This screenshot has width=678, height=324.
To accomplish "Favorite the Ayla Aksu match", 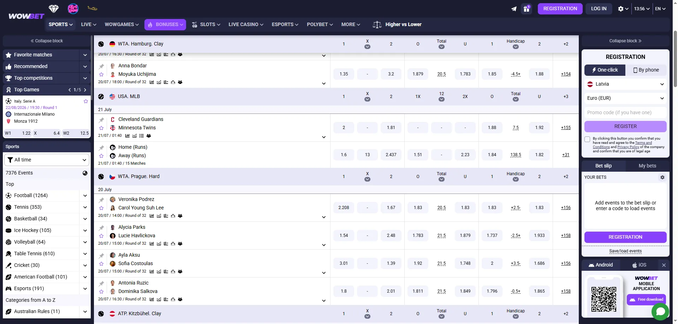I will (x=101, y=264).
